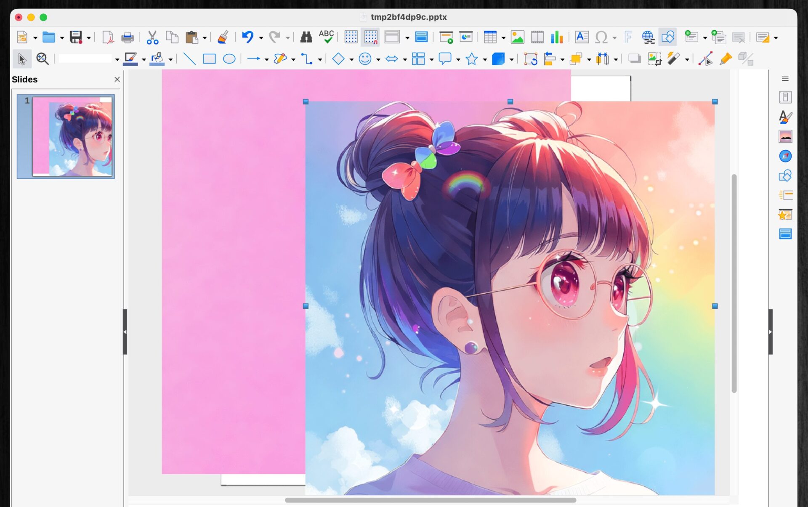Screen dimensions: 808x507
Task: Run the spelling check (ABC icon)
Action: coord(326,37)
